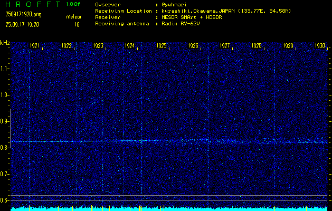The height and width of the screenshot is (211, 332).
Task: Click the 1928 time marker
Action: point(257,46)
